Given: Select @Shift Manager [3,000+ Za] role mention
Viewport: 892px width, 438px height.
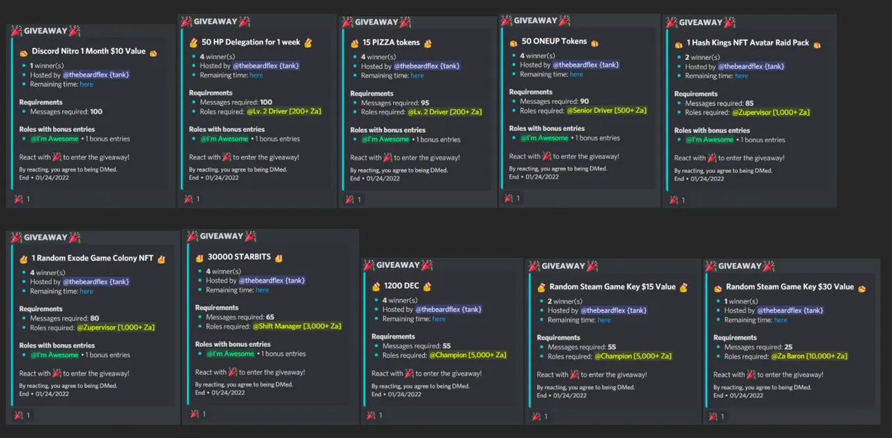Looking at the screenshot, I should (297, 326).
